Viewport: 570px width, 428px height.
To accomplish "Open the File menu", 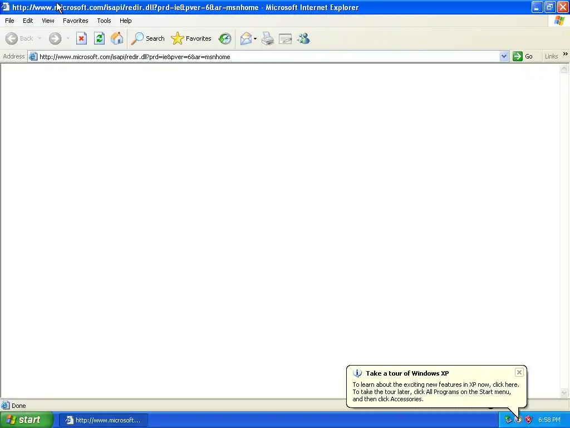I will (9, 21).
